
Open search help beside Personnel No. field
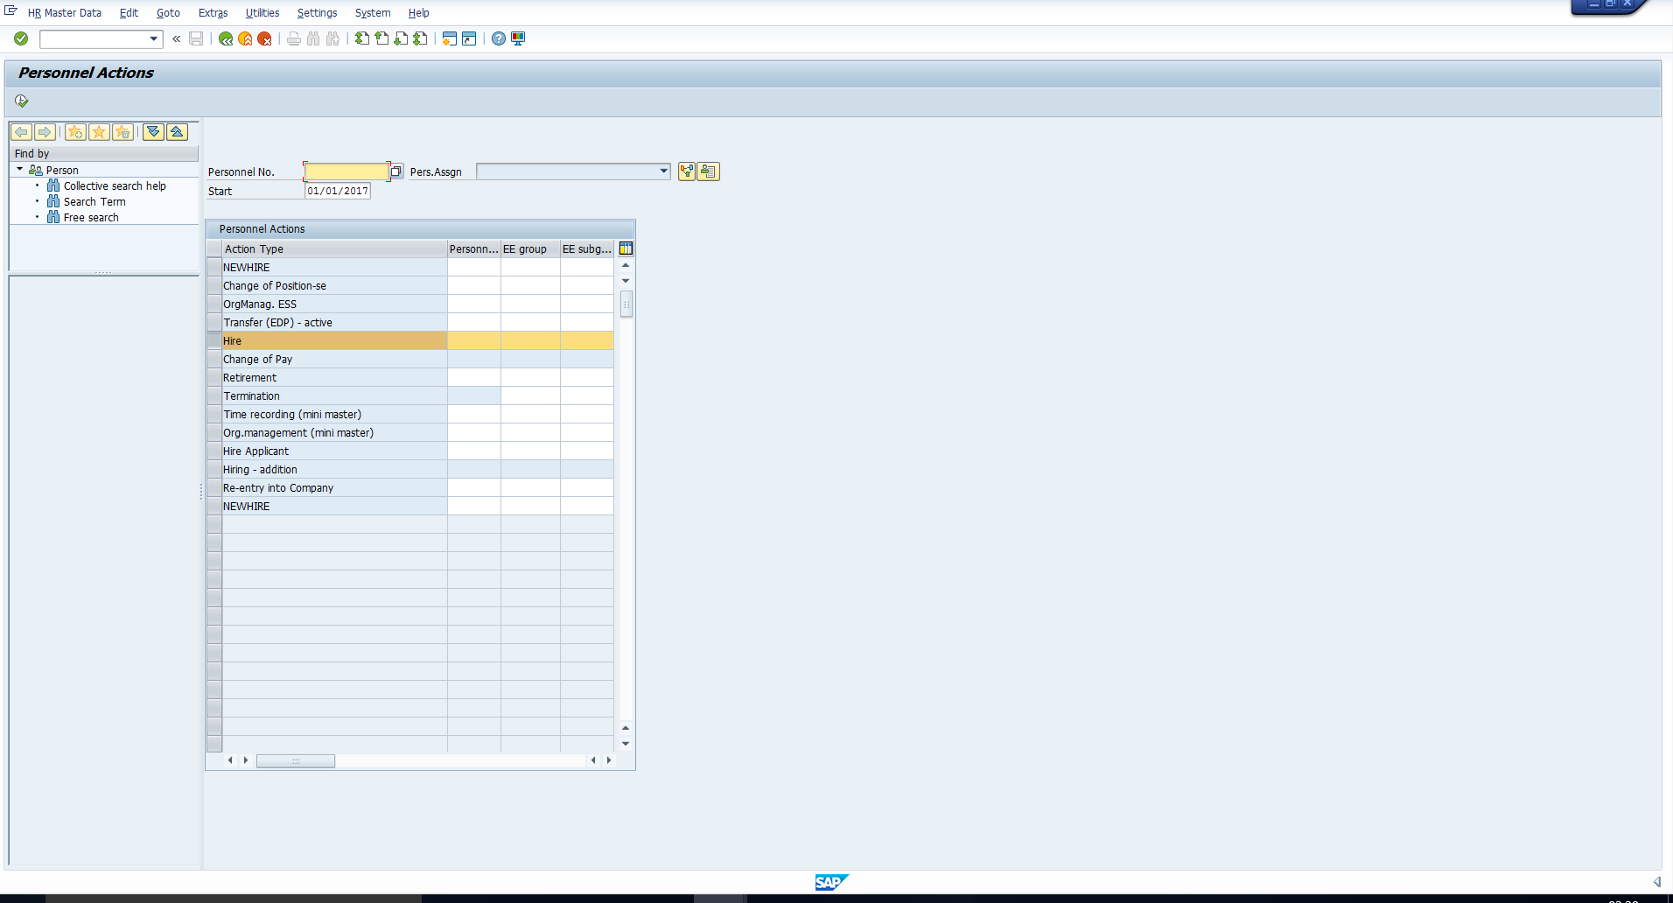pos(396,171)
